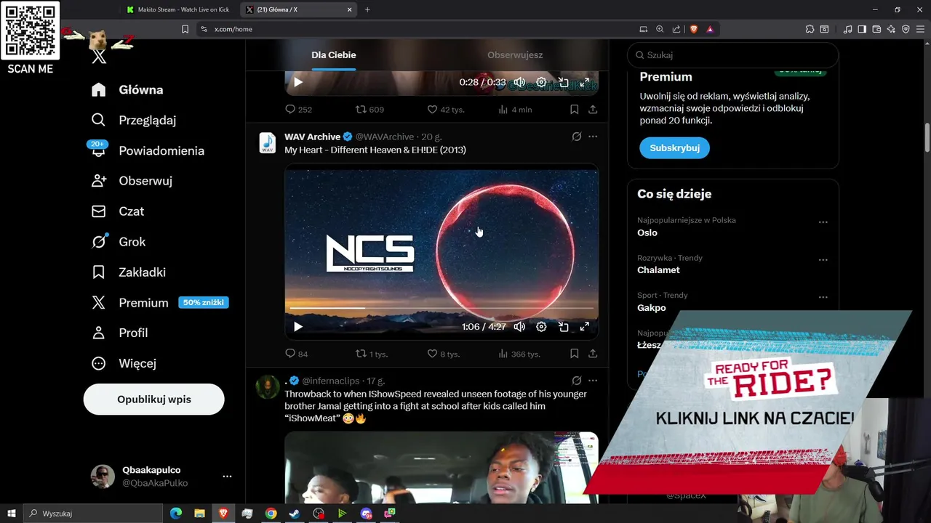Mute the 0:33 video at top

pos(519,82)
